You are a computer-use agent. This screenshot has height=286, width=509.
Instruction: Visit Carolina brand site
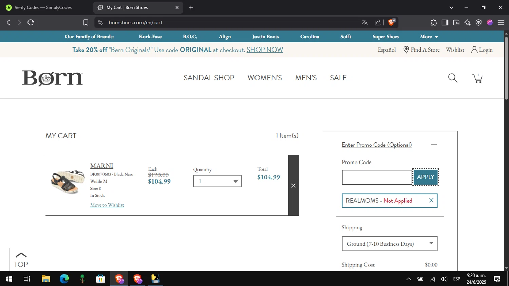(309, 37)
